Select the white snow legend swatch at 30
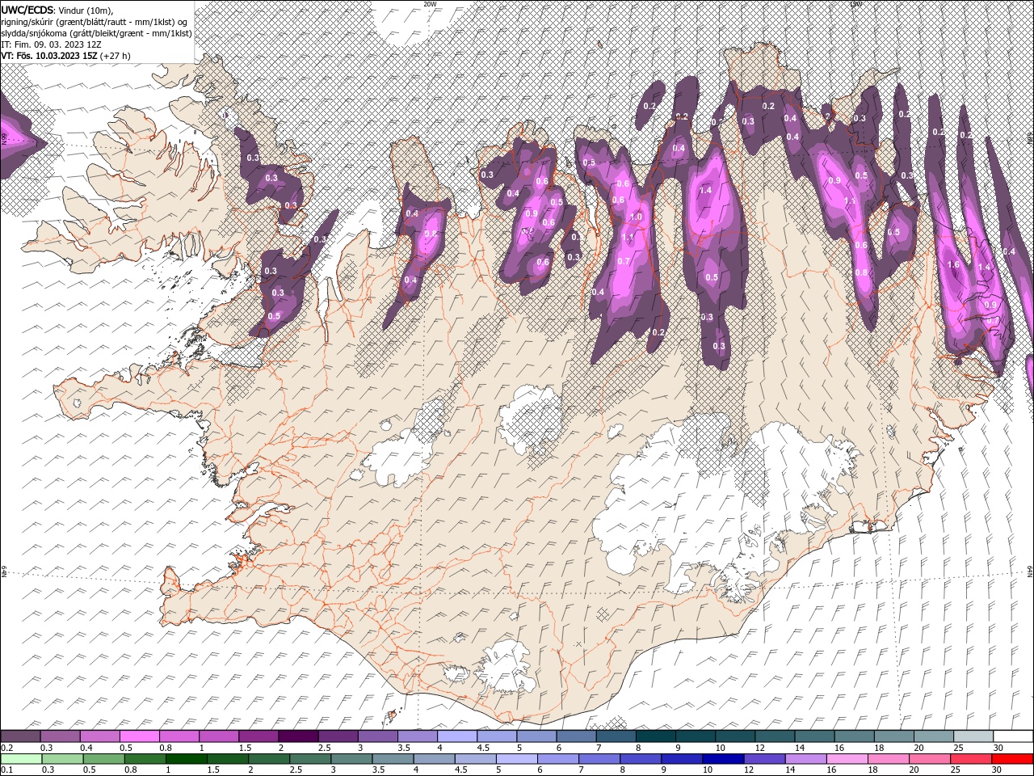 [x=1013, y=736]
